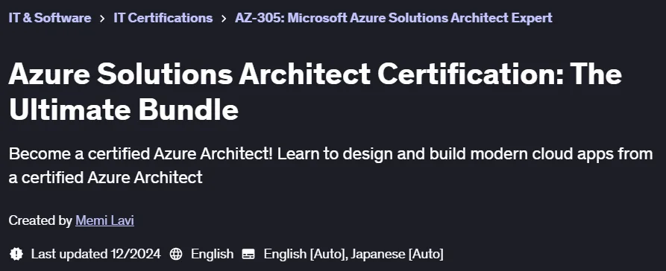The height and width of the screenshot is (271, 666).
Task: Open AZ-305 Microsoft Azure Solutions Architect Expert breadcrumb
Action: [394, 18]
